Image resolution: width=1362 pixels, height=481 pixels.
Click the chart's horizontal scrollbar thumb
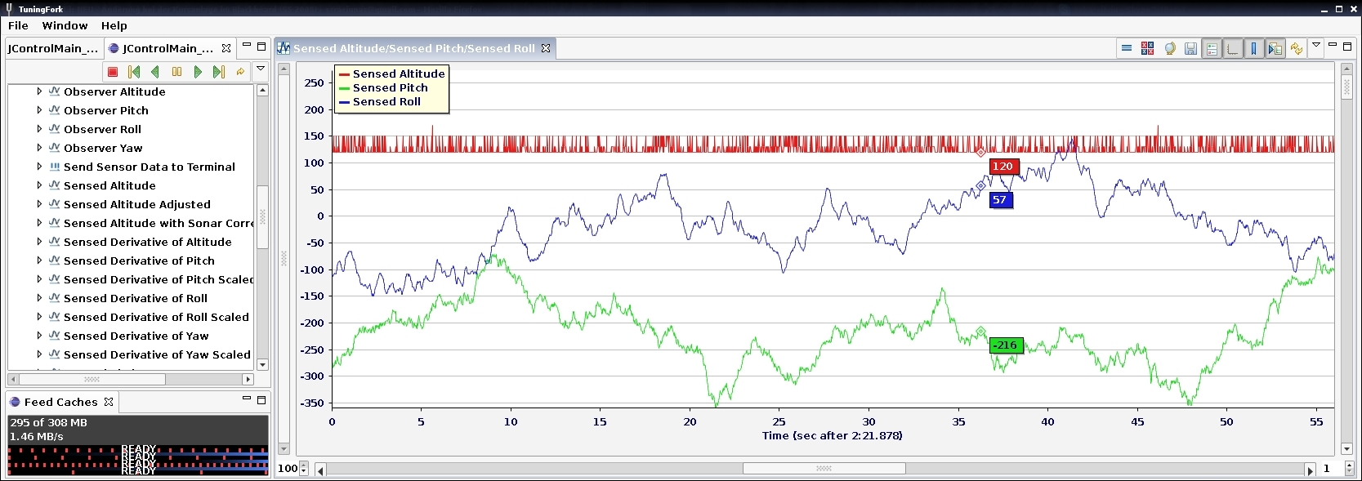[824, 469]
